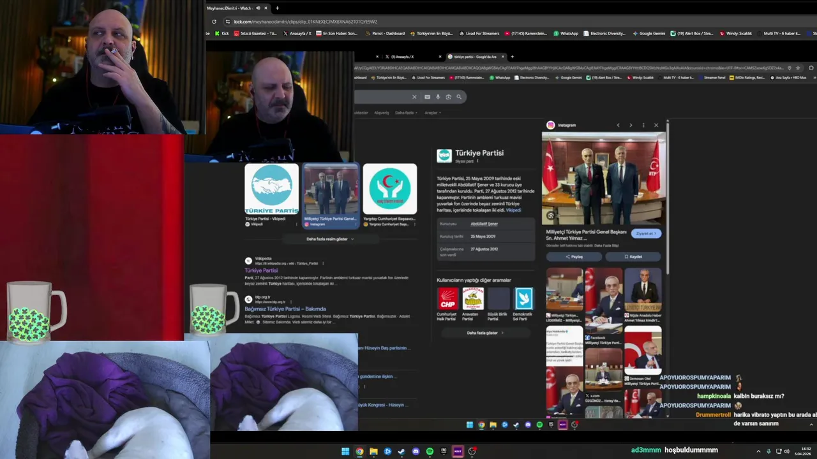View site information icon beside kick.com URL

coord(228,22)
